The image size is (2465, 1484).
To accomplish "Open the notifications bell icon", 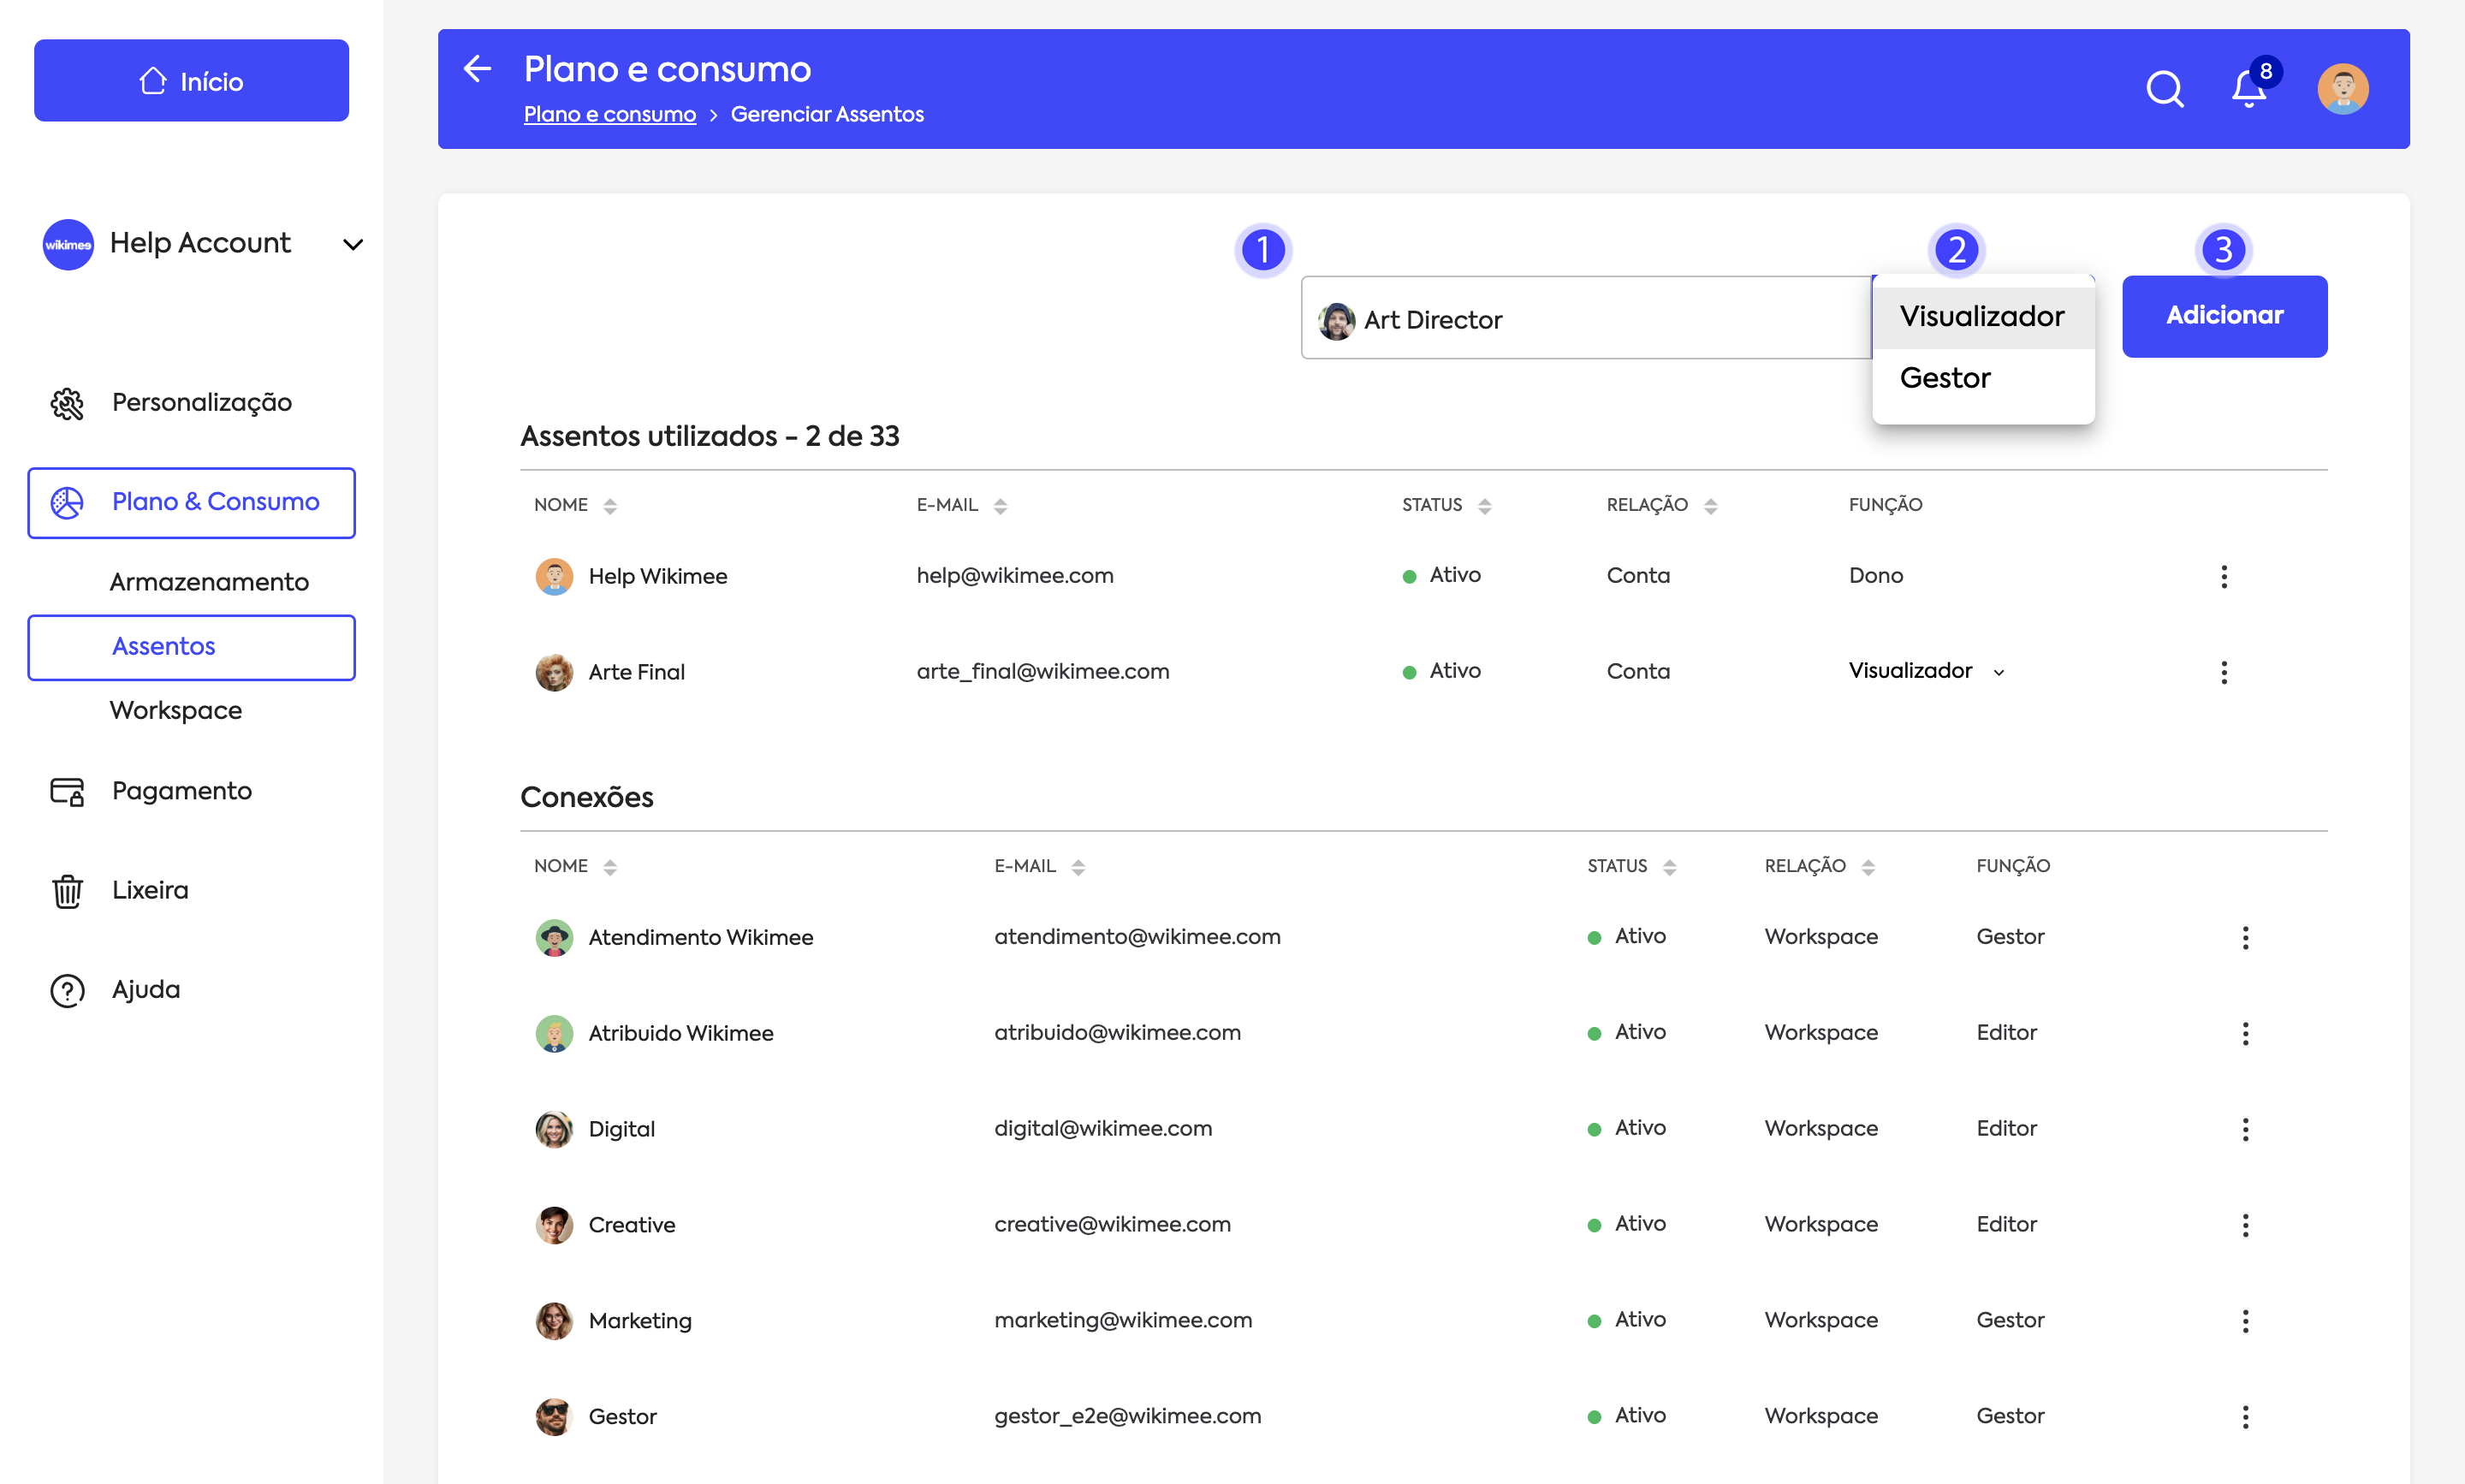I will (2248, 90).
